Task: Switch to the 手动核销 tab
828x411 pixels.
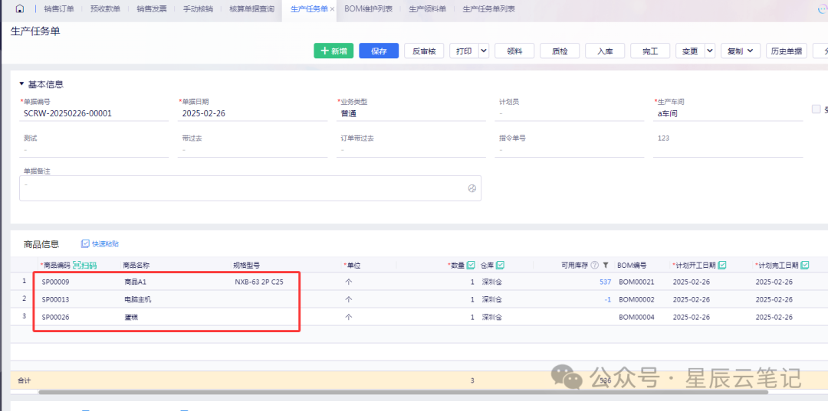Action: [x=198, y=9]
